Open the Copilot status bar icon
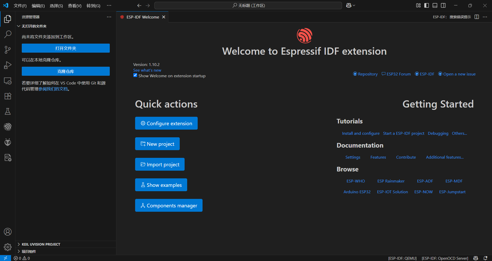The height and width of the screenshot is (261, 492). click(x=476, y=258)
